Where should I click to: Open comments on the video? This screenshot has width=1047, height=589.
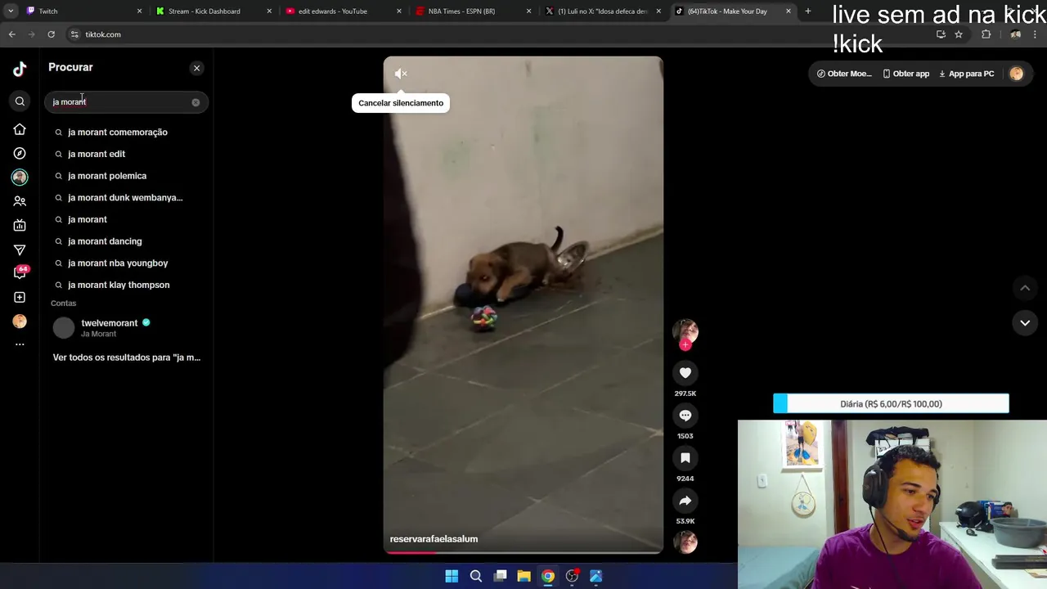(685, 416)
